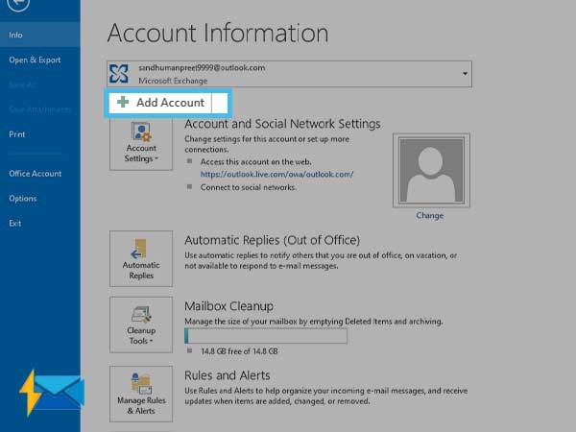Open the Account Settings dropdown button

141,143
